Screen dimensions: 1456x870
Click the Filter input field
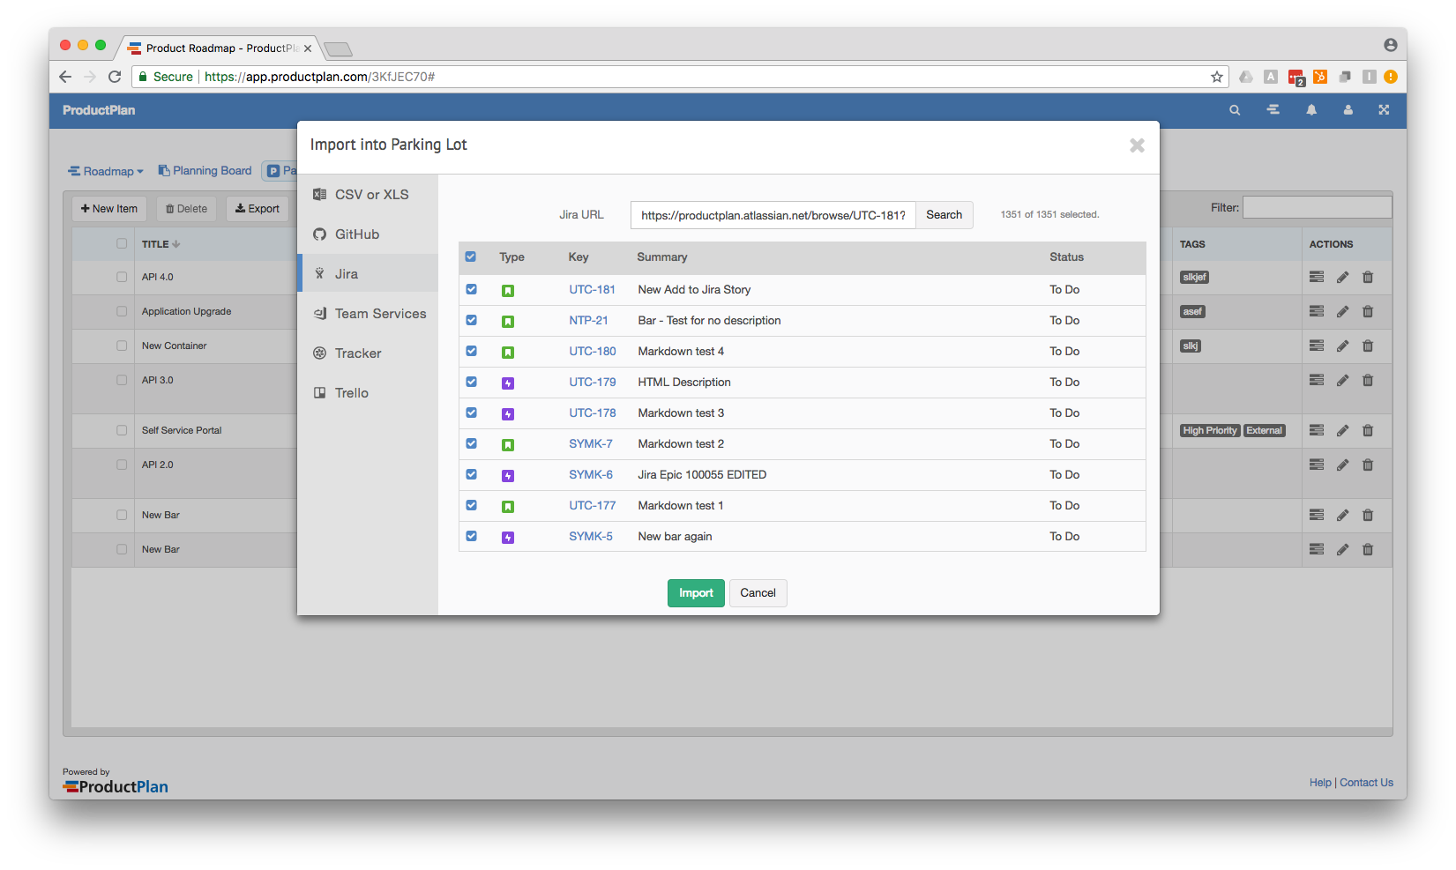coord(1317,208)
